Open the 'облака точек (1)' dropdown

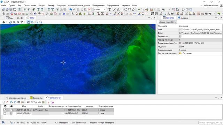(168, 22)
